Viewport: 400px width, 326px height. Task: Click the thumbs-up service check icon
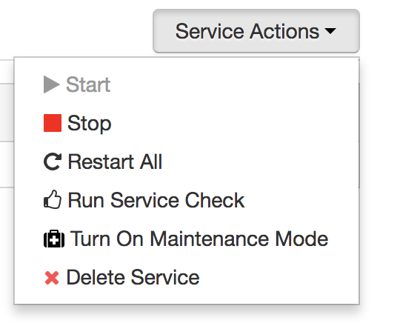pos(53,199)
